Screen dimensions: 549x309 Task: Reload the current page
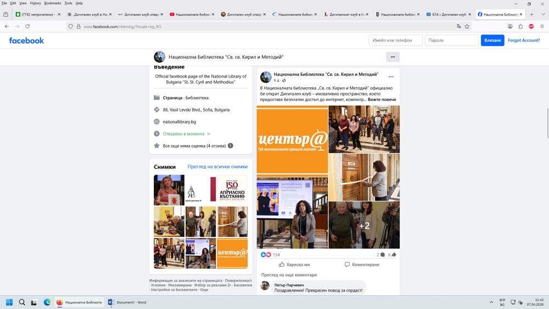pyautogui.click(x=27, y=26)
